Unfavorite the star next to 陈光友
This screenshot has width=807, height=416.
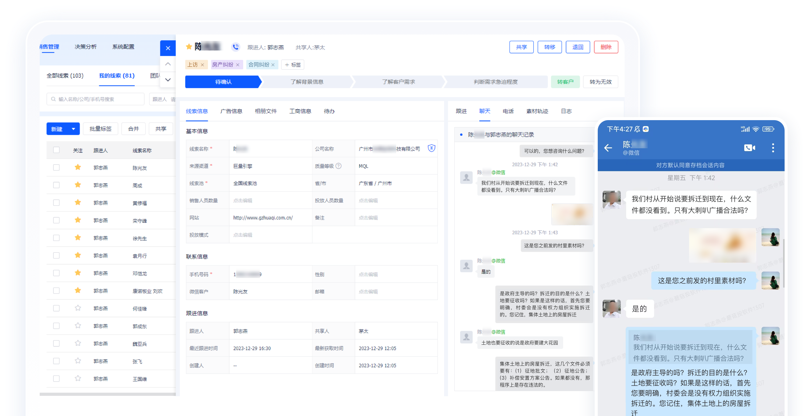point(78,167)
